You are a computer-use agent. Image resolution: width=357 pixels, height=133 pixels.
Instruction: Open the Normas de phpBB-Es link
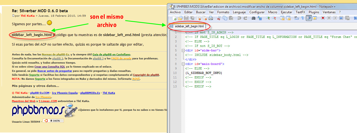click(x=55, y=54)
